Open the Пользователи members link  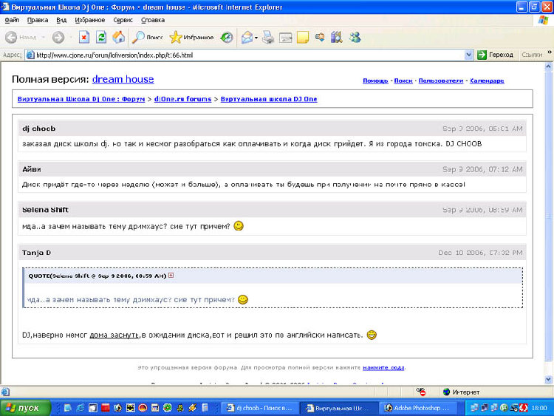click(x=440, y=81)
